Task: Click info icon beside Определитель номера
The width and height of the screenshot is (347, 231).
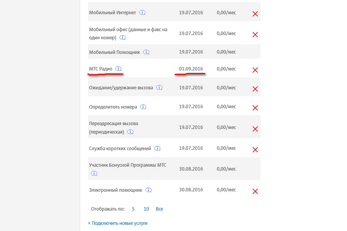Action: pos(143,107)
